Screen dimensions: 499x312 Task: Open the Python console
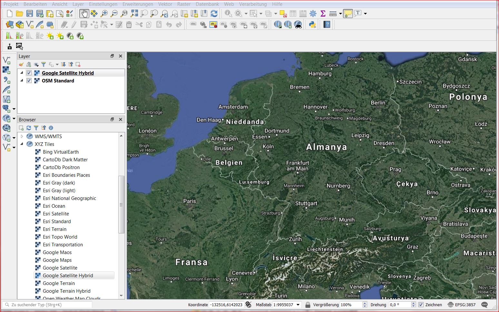312,24
